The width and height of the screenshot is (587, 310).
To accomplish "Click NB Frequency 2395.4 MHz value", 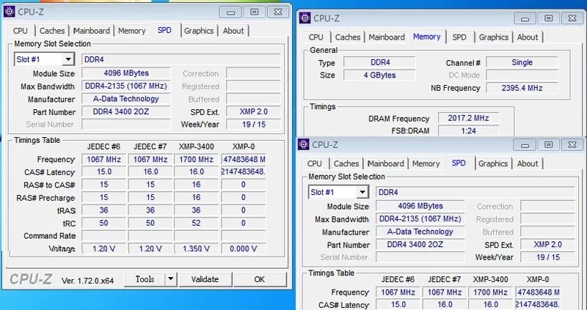I will (522, 88).
